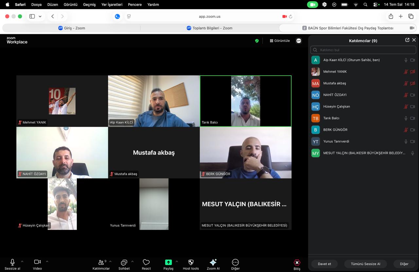This screenshot has height=272, width=419.
Task: Switch to Toplantı Bilgileri - Zoom tab
Action: (209, 28)
